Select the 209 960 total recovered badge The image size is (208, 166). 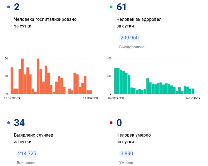[x=129, y=38]
